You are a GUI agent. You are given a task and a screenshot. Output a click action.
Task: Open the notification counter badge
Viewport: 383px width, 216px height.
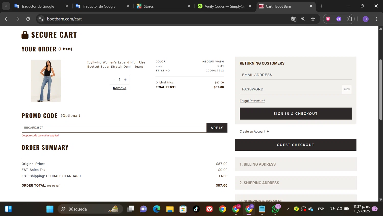(x=375, y=209)
